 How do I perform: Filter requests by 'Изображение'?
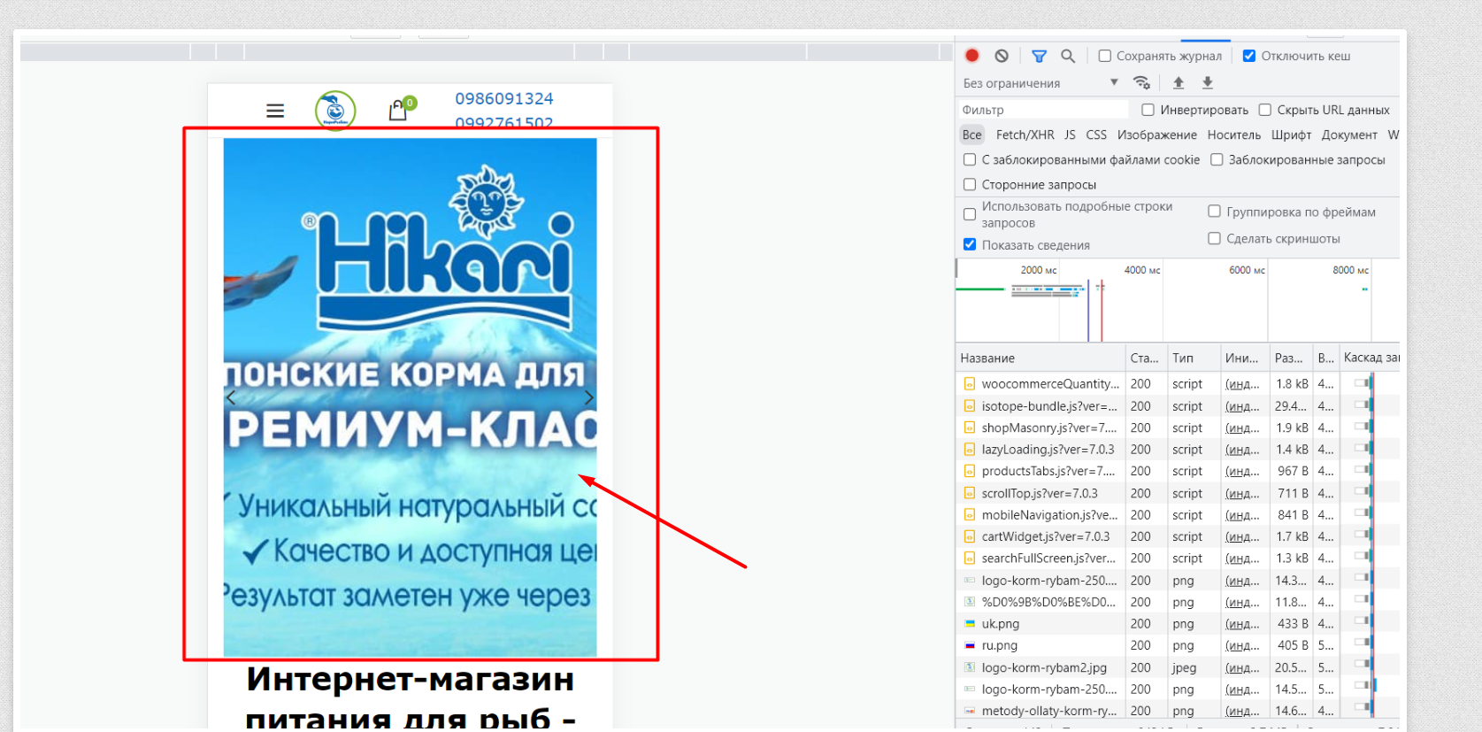click(1157, 135)
